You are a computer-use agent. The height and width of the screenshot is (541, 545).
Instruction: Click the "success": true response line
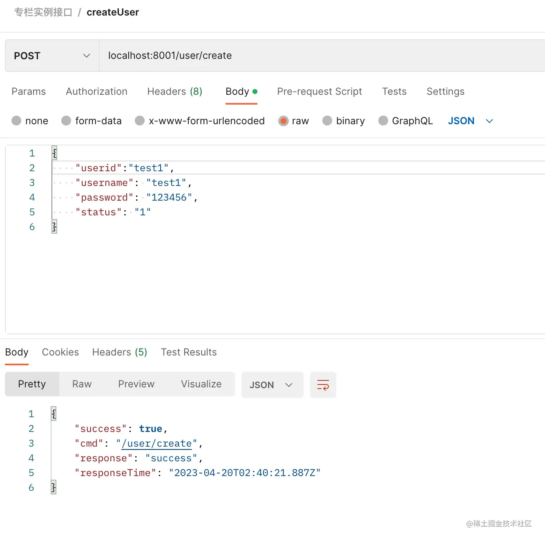click(121, 429)
